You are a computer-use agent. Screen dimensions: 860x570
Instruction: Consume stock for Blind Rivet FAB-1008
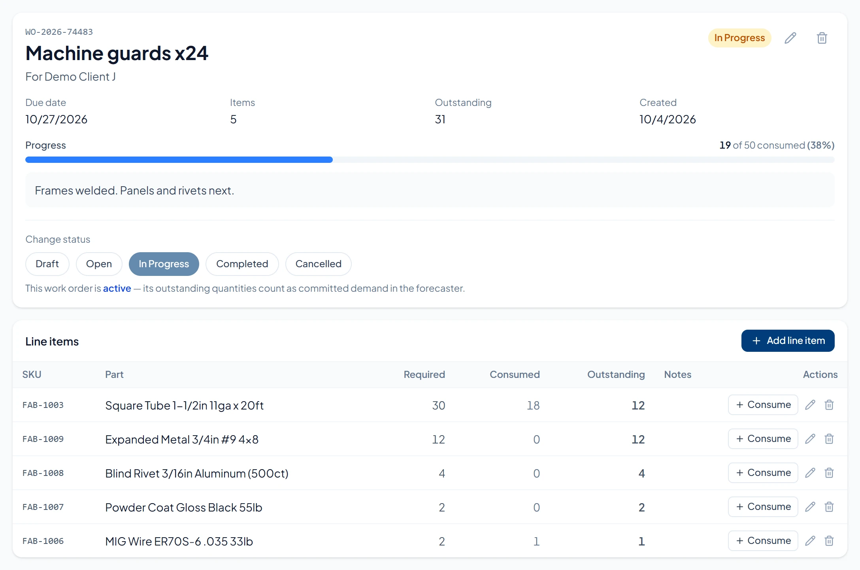[763, 473]
